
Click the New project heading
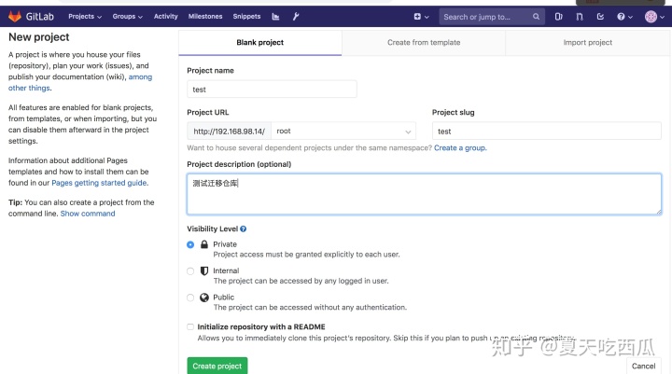39,37
